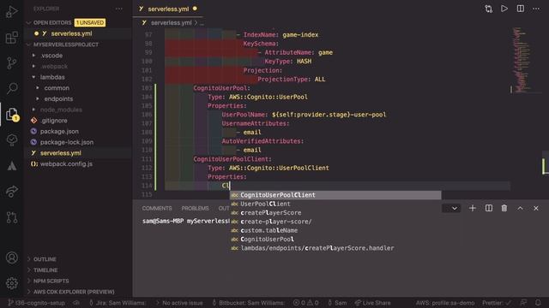Open the terminal selector dropdown
Viewport: 549px width, 308px height.
[451, 209]
